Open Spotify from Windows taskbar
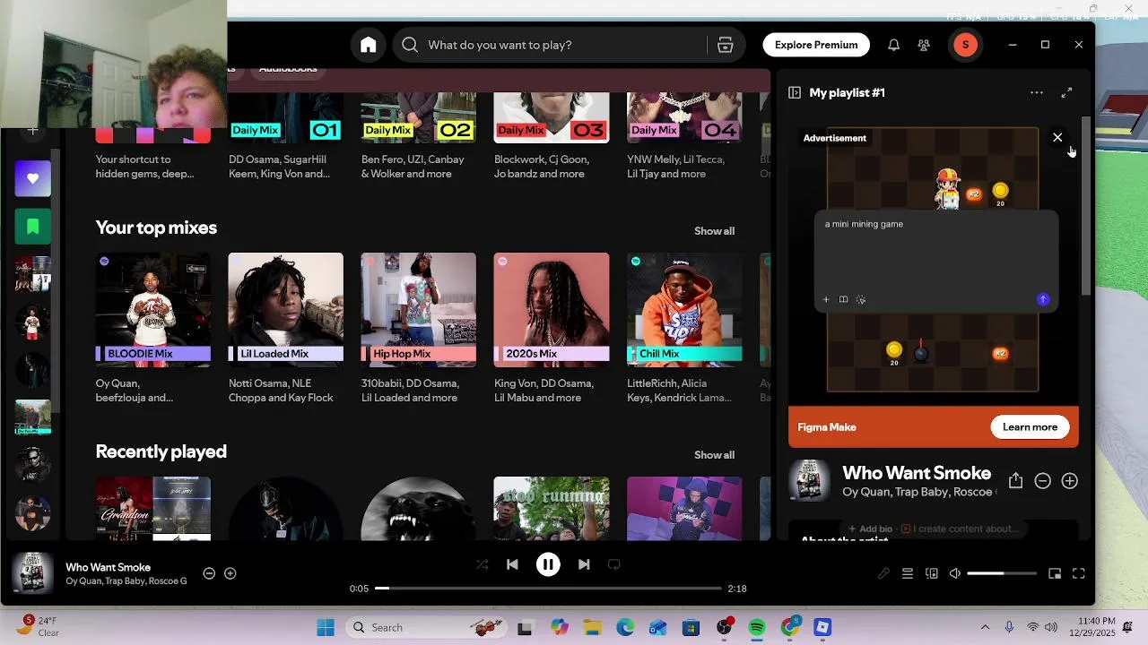Screen dimensions: 1148x645 [x=757, y=627]
